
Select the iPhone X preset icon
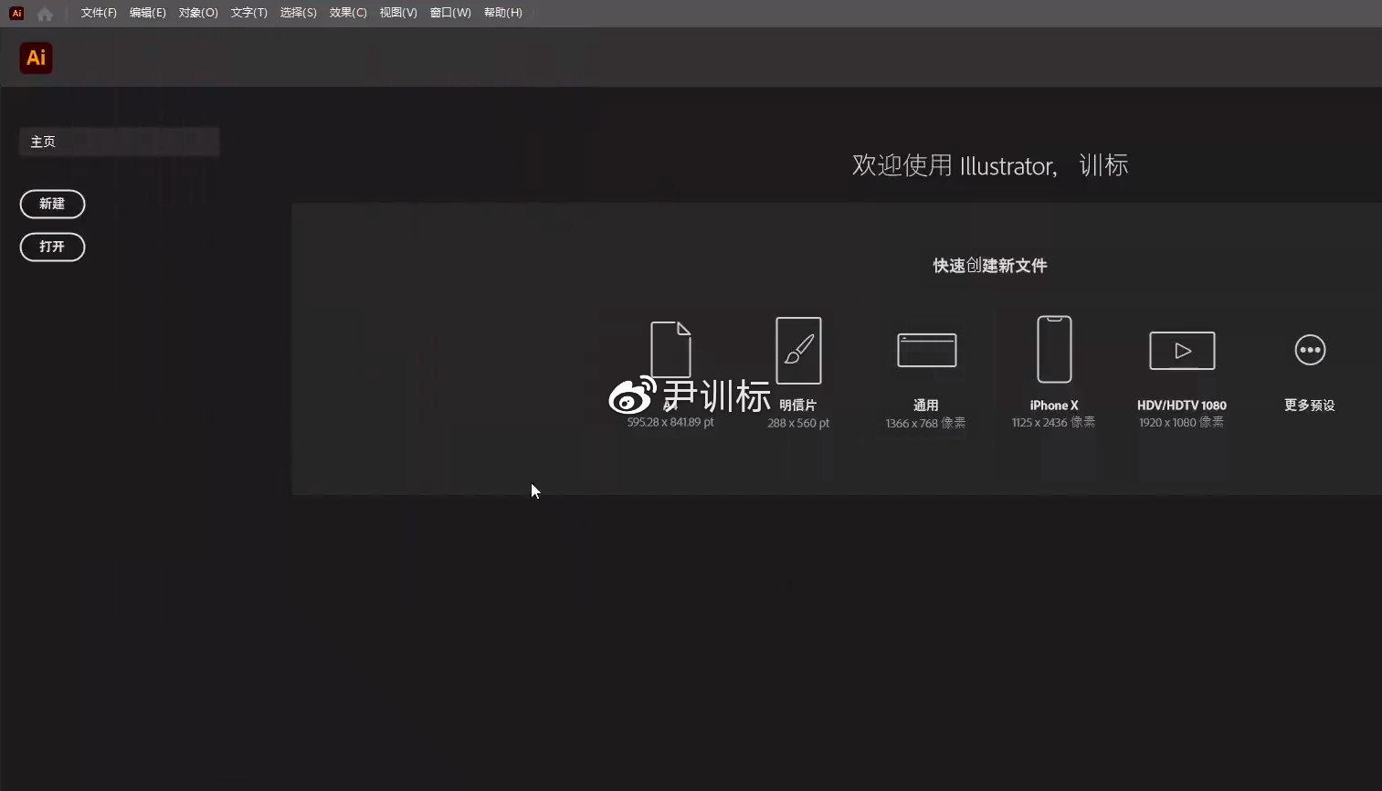pyautogui.click(x=1054, y=349)
